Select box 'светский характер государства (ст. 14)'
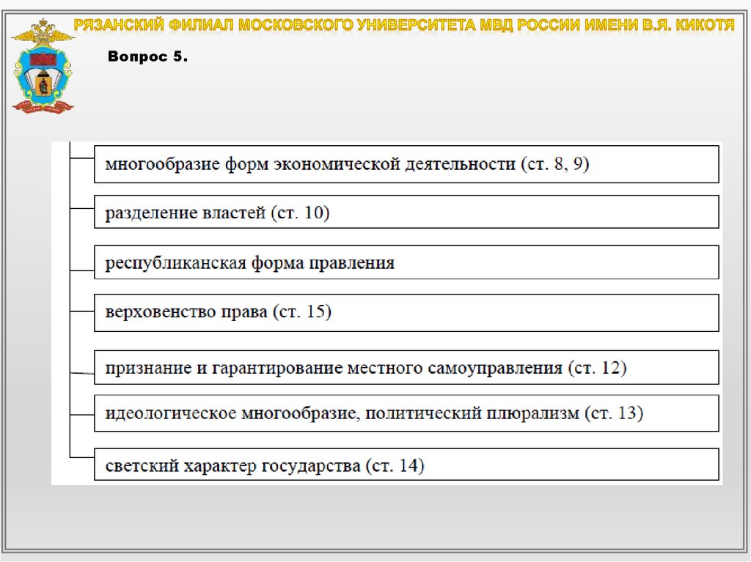Viewport: 751px width, 562px height. pos(406,465)
